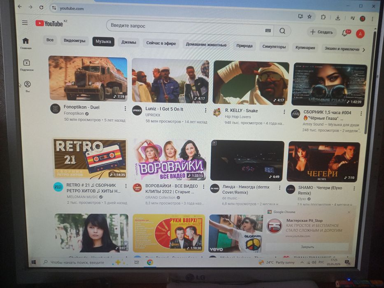
Task: Open the Главная home sidebar icon
Action: point(26,43)
